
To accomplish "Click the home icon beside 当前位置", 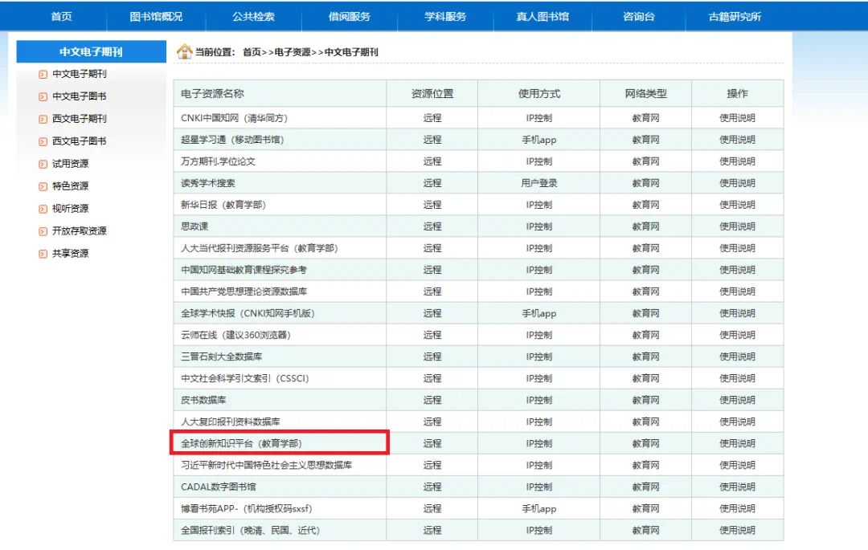I will pyautogui.click(x=184, y=52).
